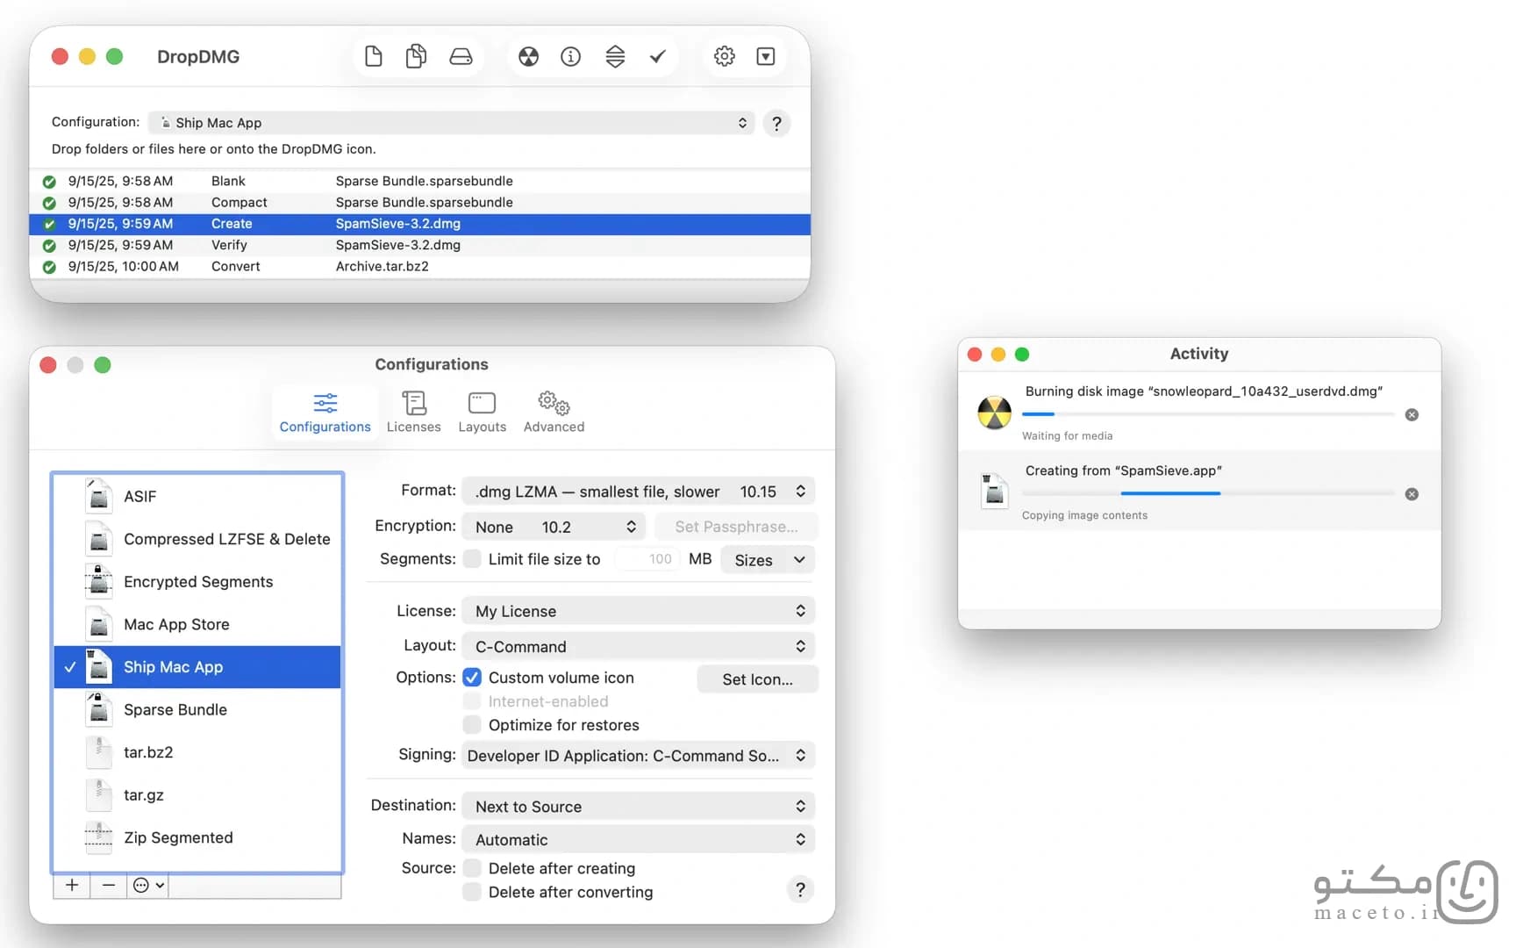Click the Compact/segment toolbar icon
This screenshot has height=948, width=1516.
(x=615, y=56)
